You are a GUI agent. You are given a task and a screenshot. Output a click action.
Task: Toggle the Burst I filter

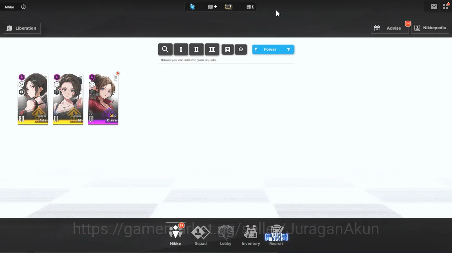point(181,50)
